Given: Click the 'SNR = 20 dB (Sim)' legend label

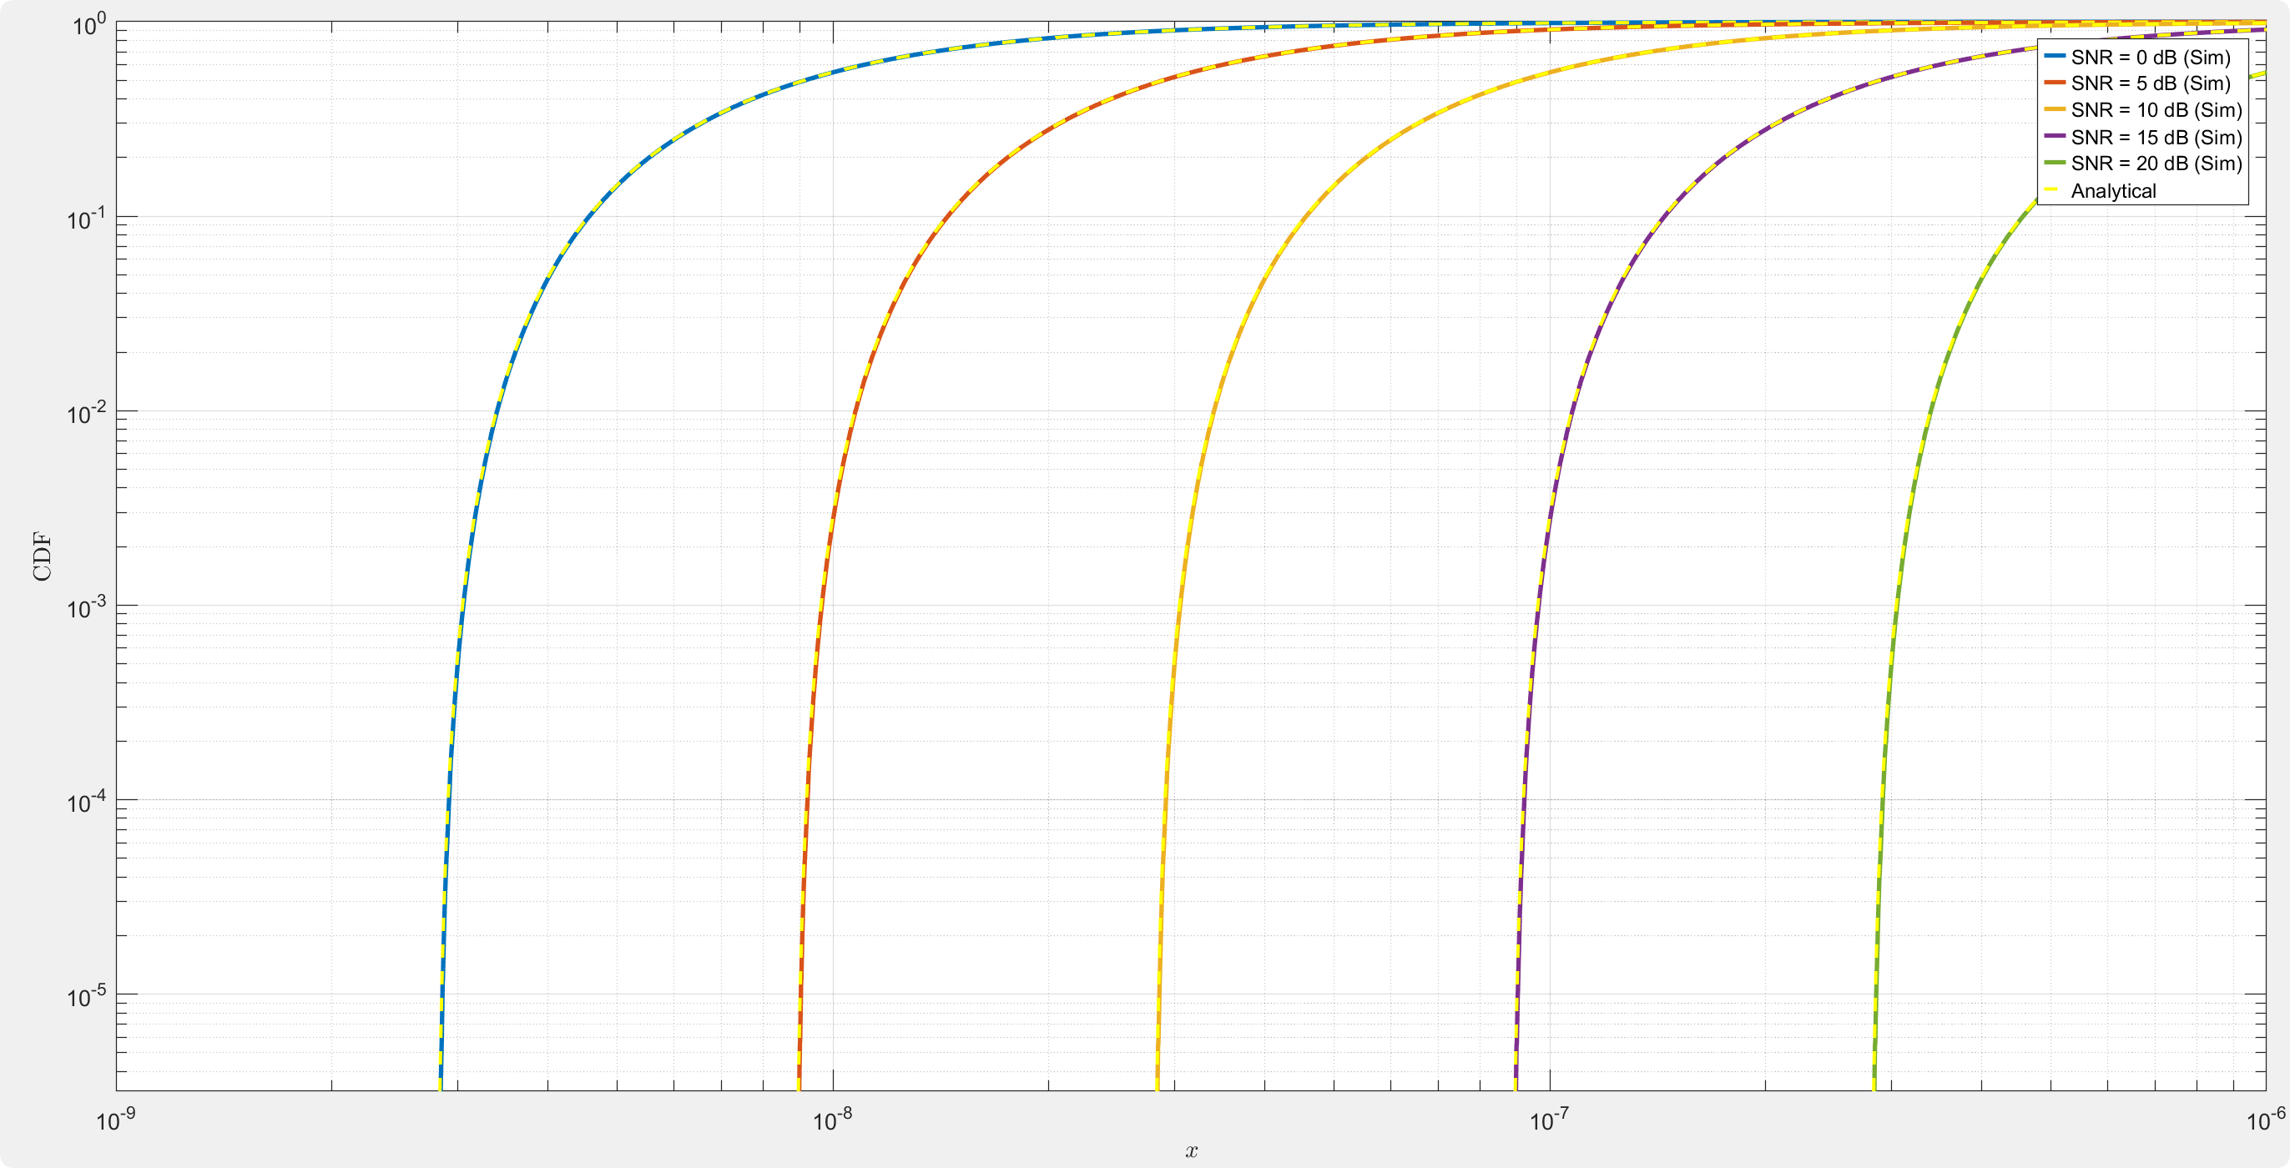Looking at the screenshot, I should [2156, 164].
